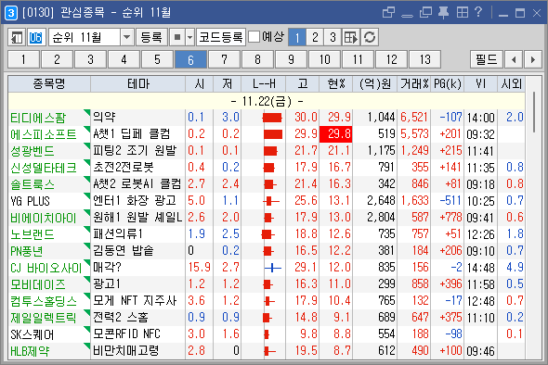Screen dimensions: 548x365
Task: Select the 순위 11월 combo box field
Action: pos(91,37)
